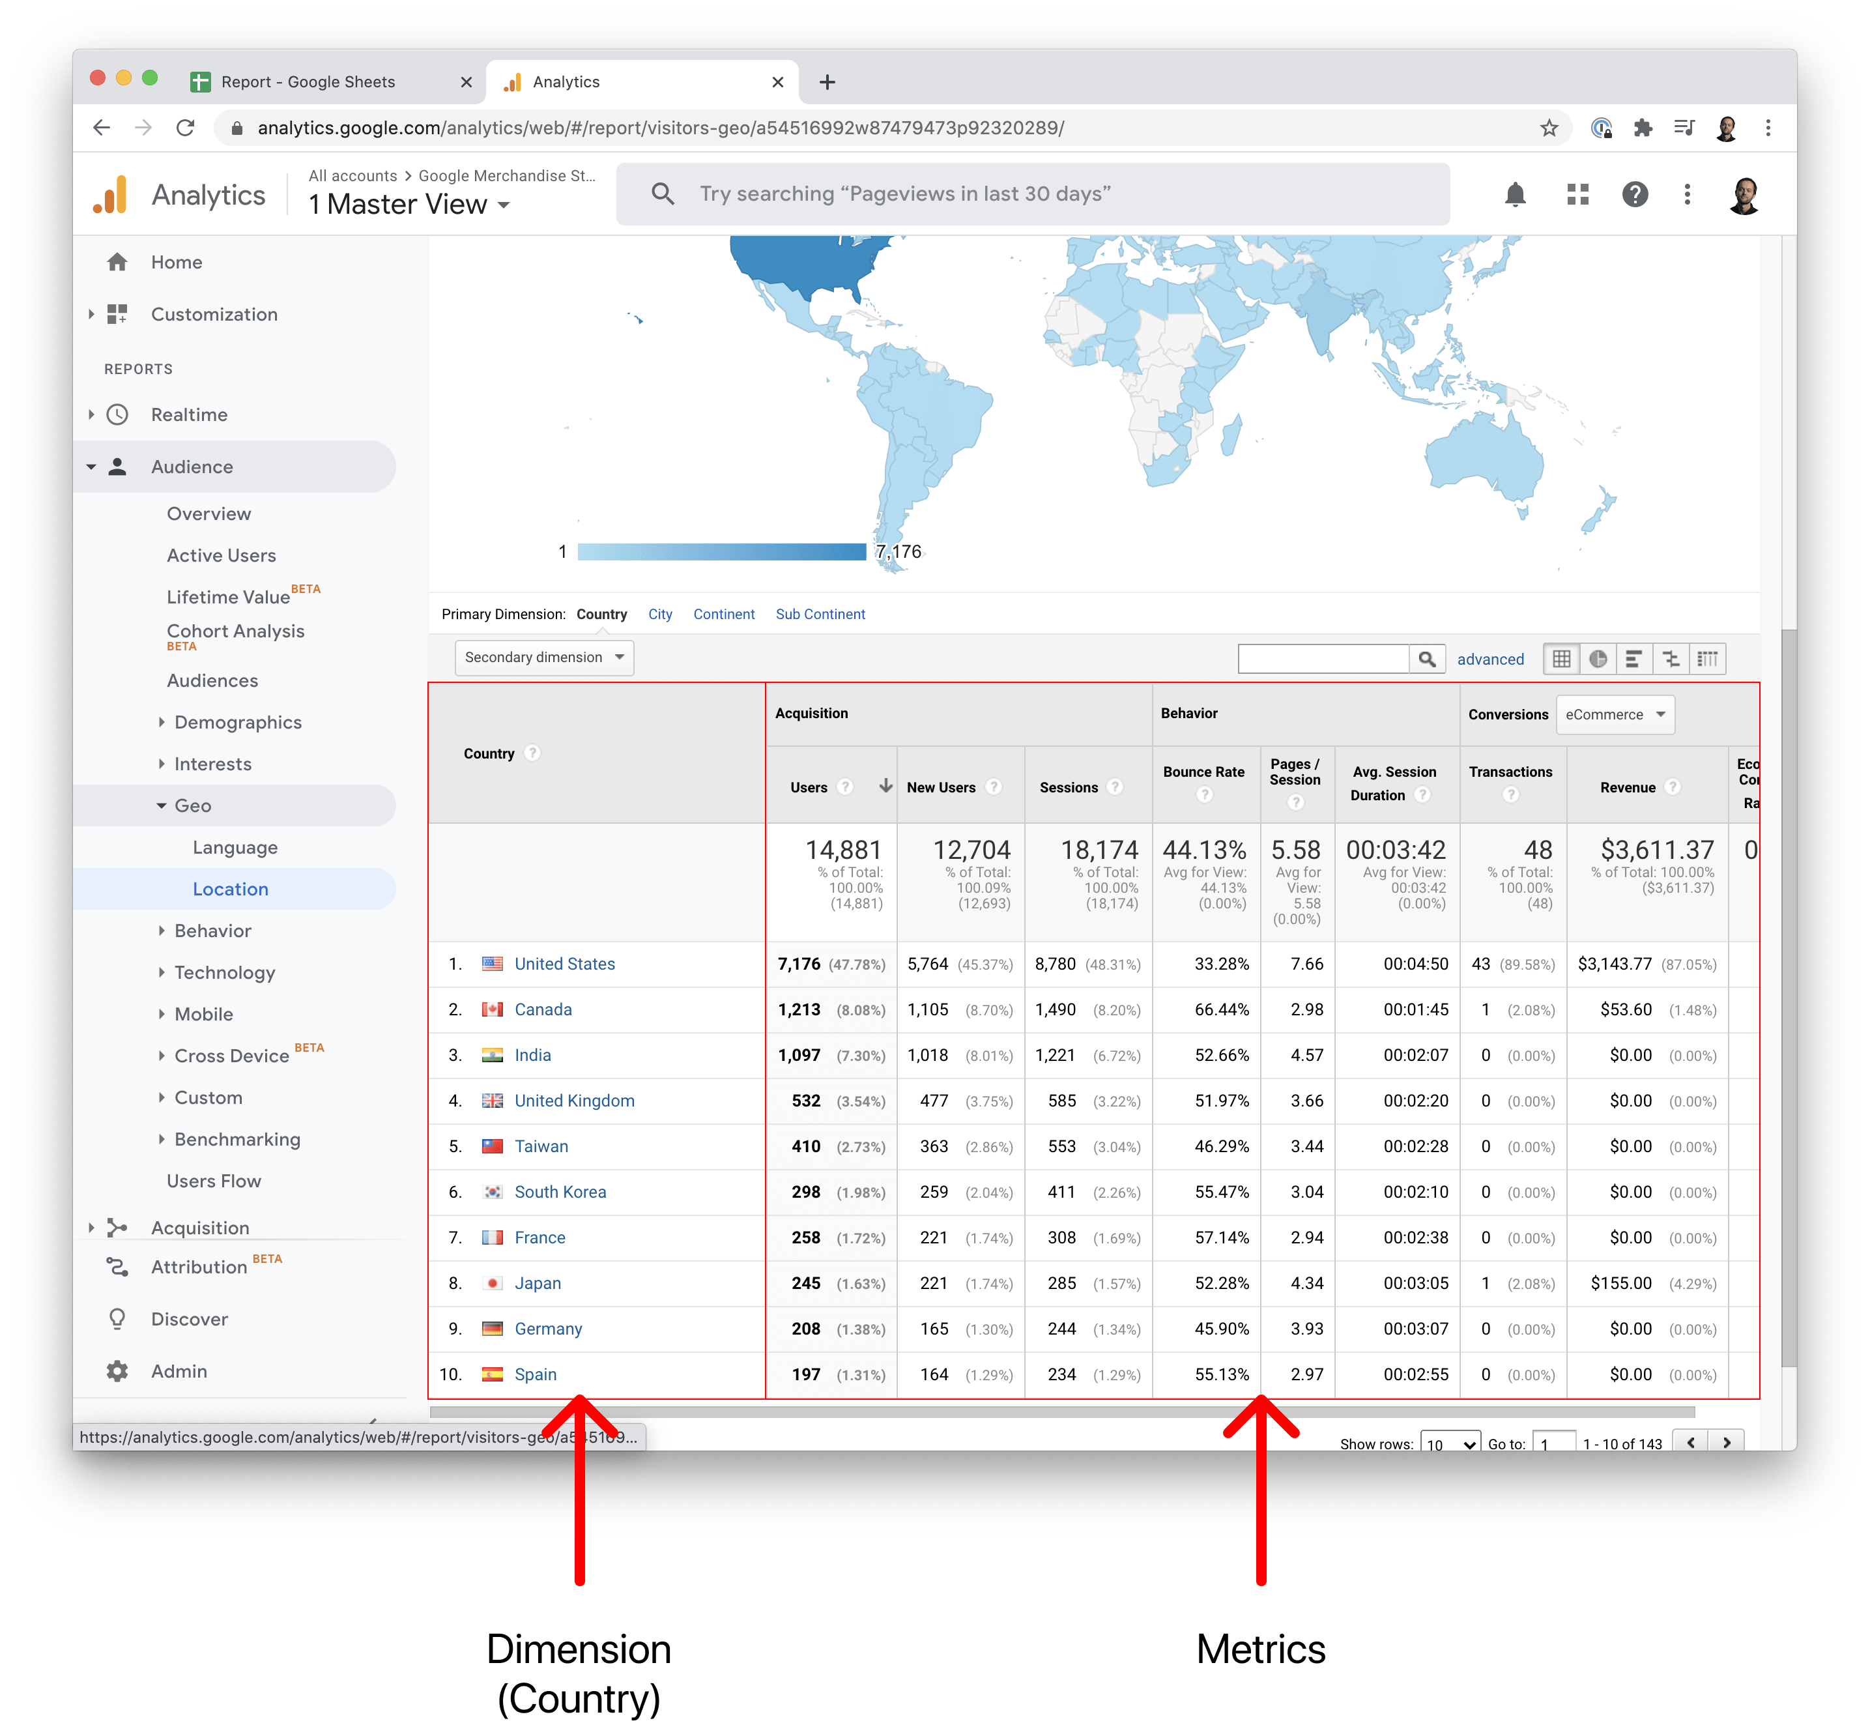Screen dimensions: 1870x1723
Task: Expand Technology submenu
Action: 162,972
